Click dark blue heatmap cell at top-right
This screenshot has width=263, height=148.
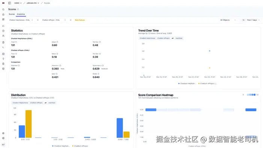pyautogui.click(x=251, y=110)
